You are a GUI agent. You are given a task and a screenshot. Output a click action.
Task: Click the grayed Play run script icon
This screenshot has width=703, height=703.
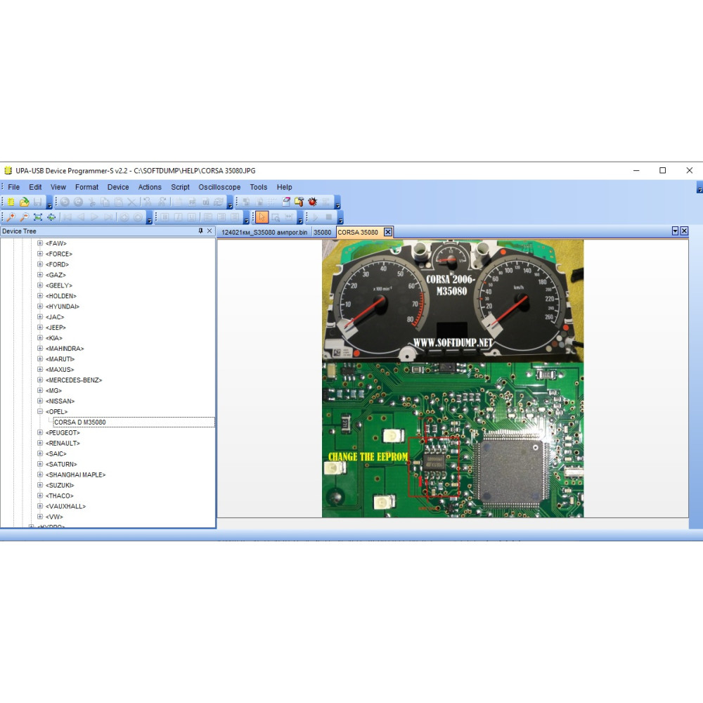point(315,217)
